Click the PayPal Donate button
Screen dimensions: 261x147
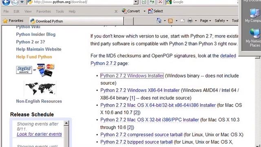coord(24,70)
